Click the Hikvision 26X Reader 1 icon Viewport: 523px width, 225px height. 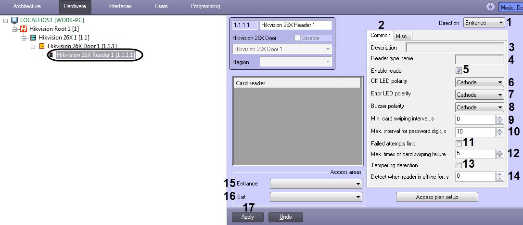point(51,55)
